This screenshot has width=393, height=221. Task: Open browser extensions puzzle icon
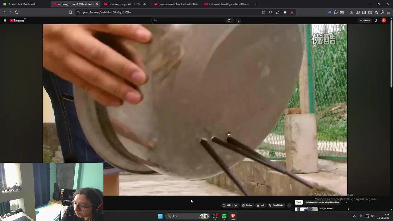point(336,12)
